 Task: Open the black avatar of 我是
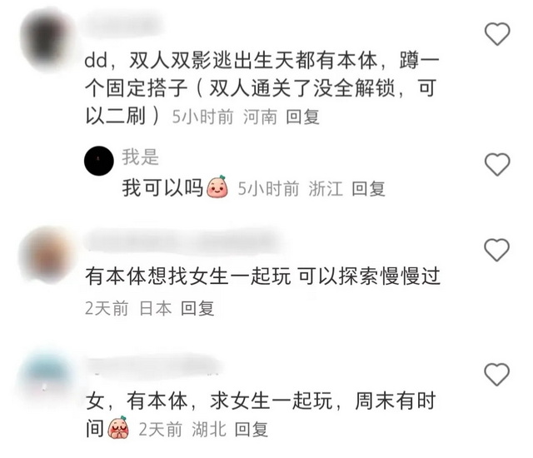[99, 161]
